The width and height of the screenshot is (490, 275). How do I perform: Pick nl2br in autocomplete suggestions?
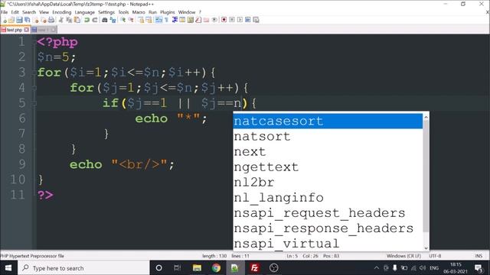(x=328, y=182)
